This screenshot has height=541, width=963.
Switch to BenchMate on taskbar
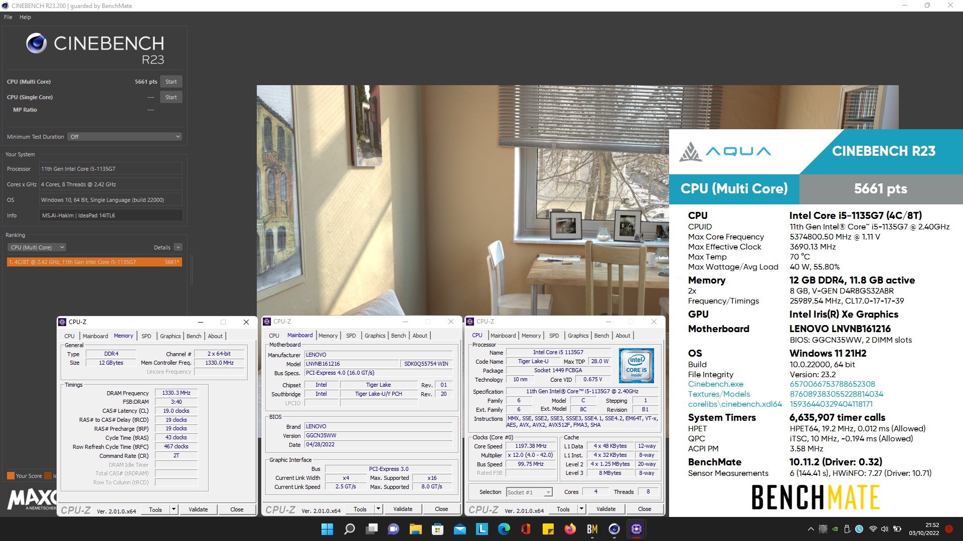click(592, 529)
